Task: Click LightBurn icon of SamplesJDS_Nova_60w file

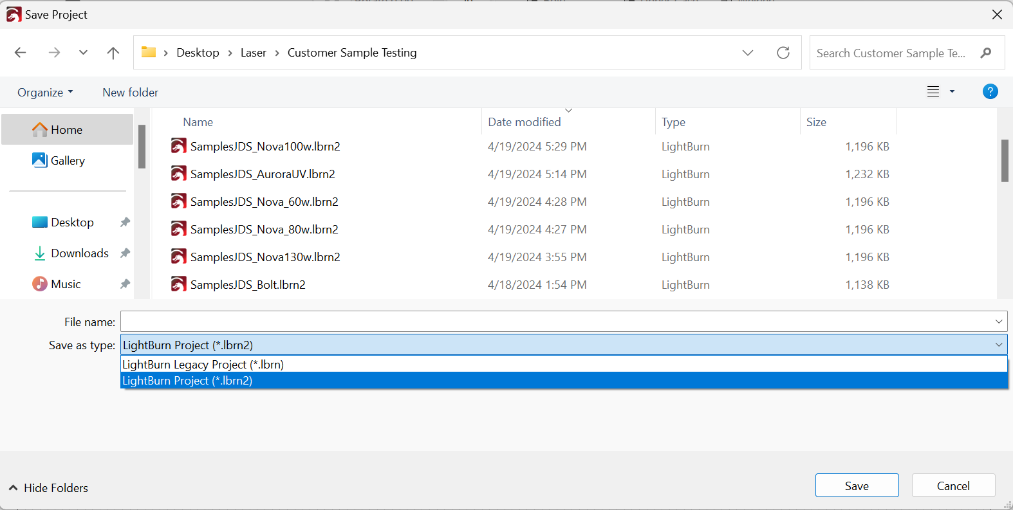Action: [x=179, y=201]
